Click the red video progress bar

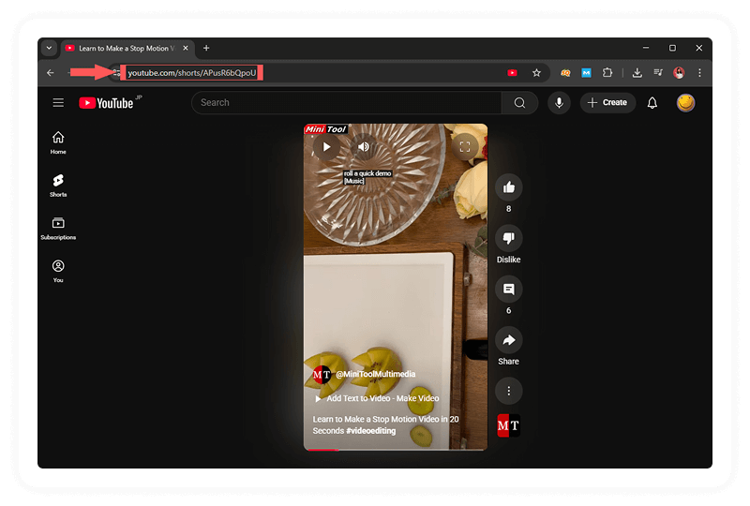point(323,450)
